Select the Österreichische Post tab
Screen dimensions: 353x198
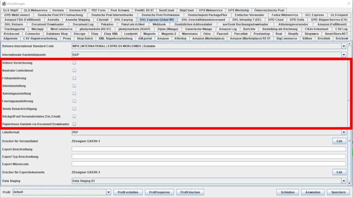(x=269, y=10)
